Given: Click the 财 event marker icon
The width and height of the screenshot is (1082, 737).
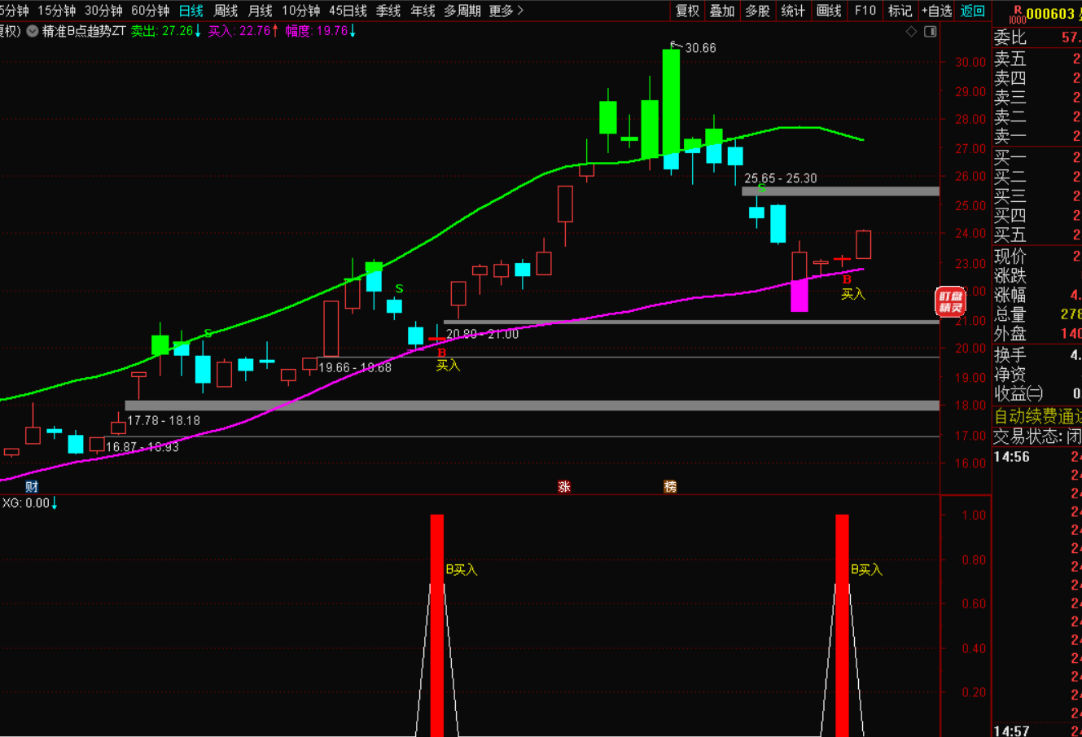Looking at the screenshot, I should click(32, 487).
